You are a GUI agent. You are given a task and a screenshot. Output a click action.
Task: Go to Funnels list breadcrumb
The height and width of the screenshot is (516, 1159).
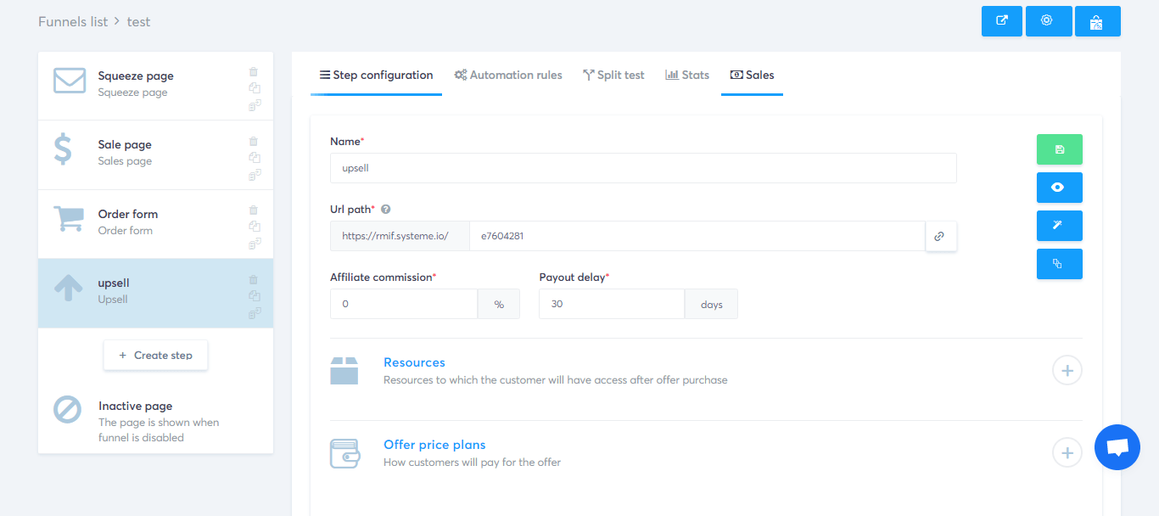(73, 21)
